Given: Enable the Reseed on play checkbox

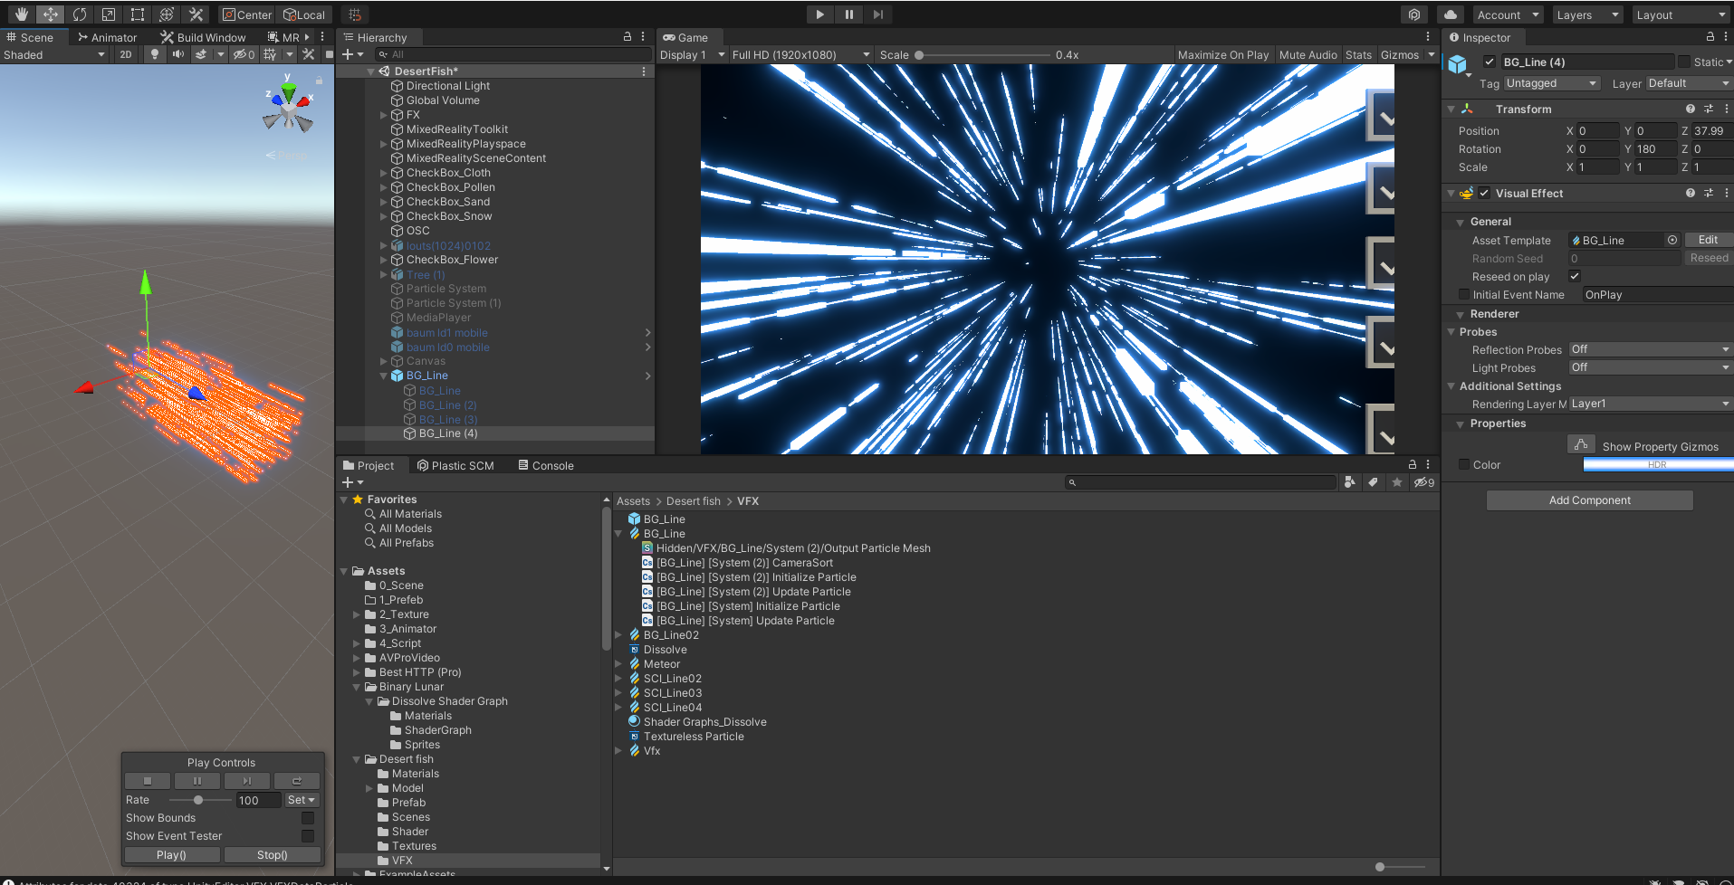Looking at the screenshot, I should [1575, 276].
